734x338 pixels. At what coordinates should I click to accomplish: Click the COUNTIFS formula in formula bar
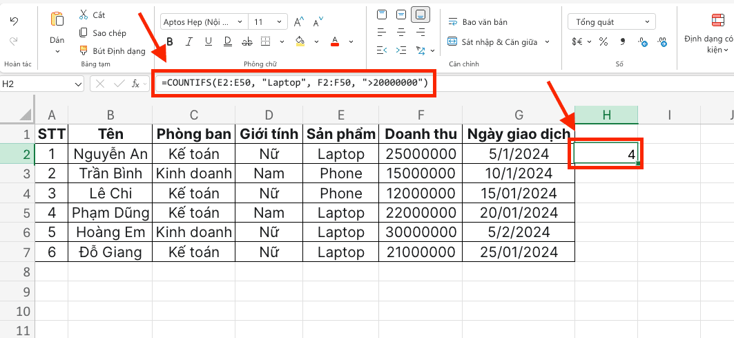click(x=295, y=84)
